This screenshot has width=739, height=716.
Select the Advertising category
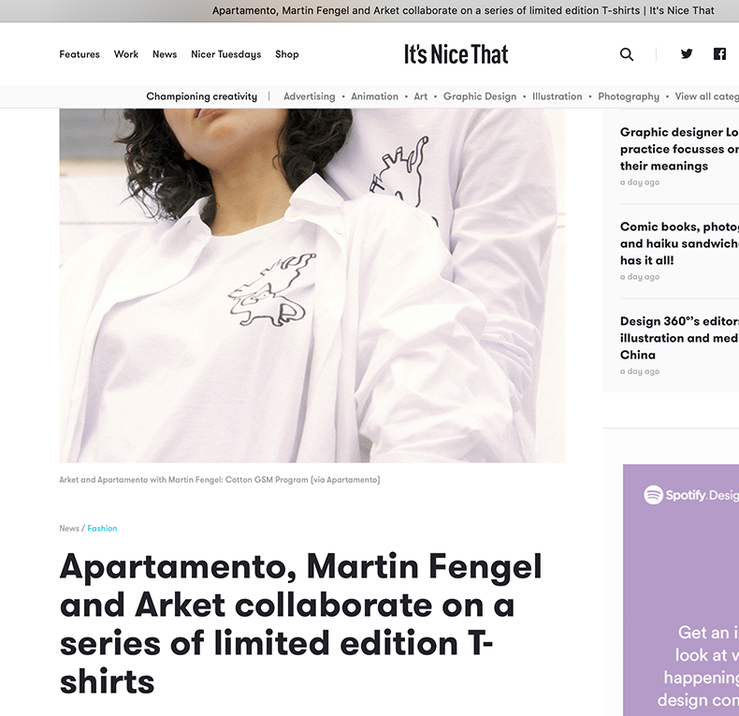[310, 96]
